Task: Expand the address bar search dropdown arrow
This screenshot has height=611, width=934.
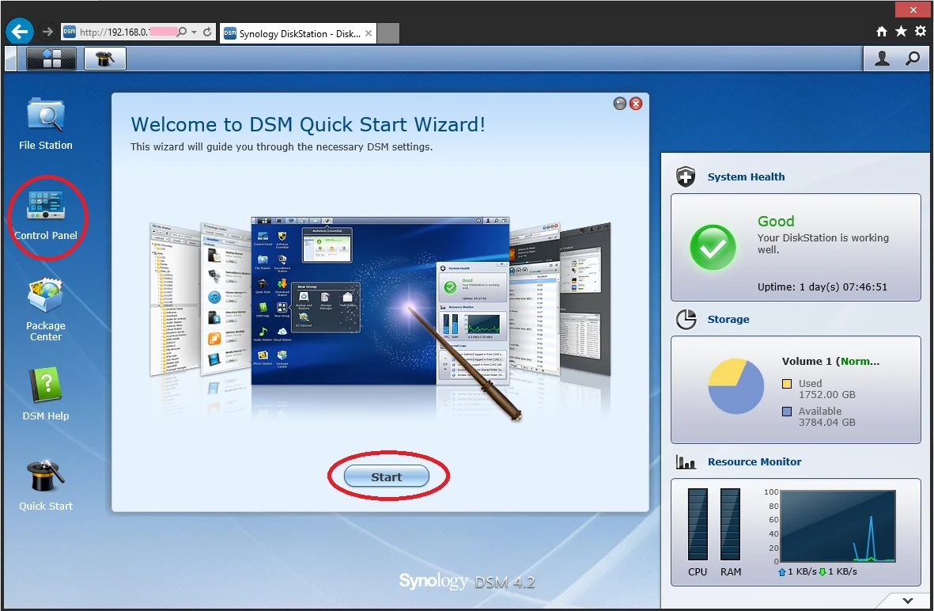Action: click(x=195, y=32)
